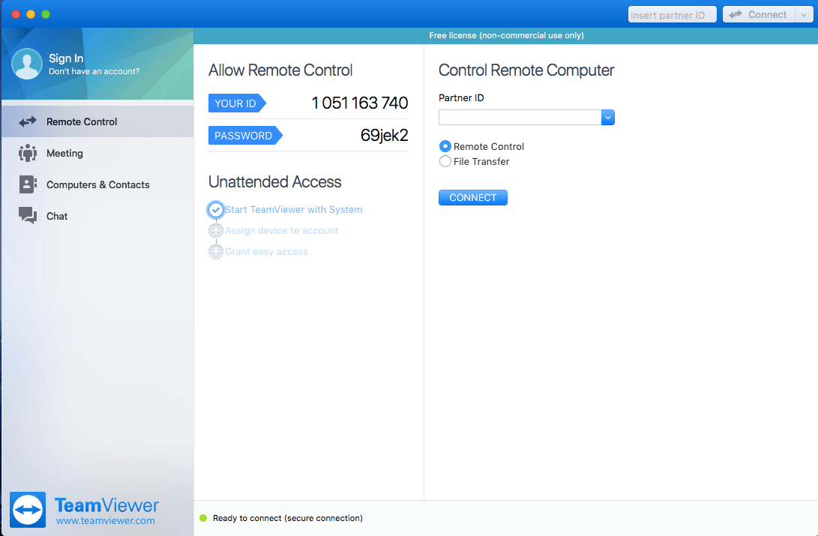Select the File Transfer radio button
The image size is (818, 536).
(x=445, y=162)
